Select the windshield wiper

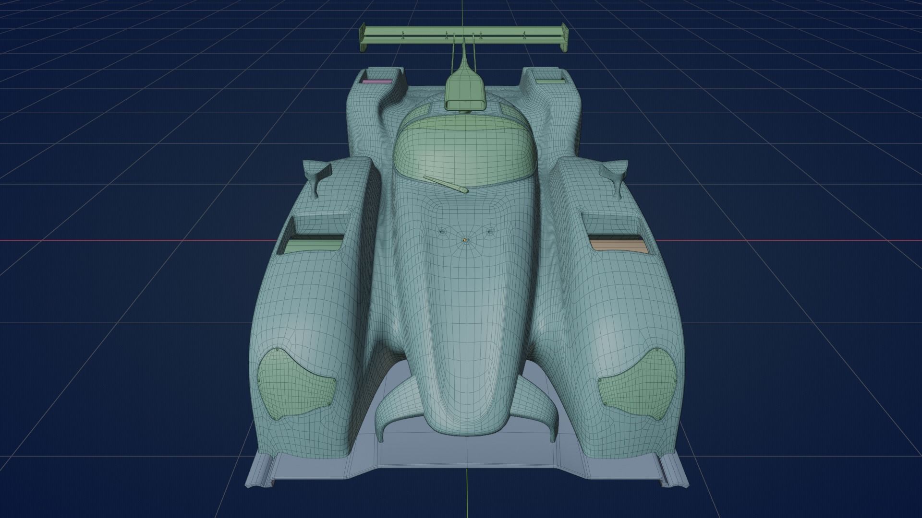445,184
